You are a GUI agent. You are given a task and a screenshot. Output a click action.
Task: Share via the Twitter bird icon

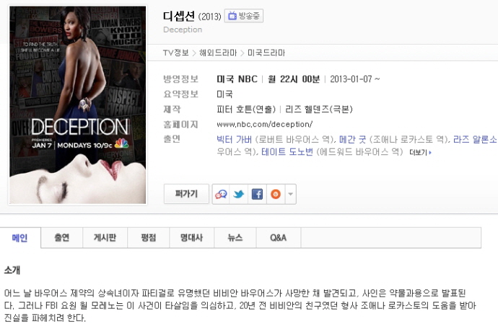point(238,194)
